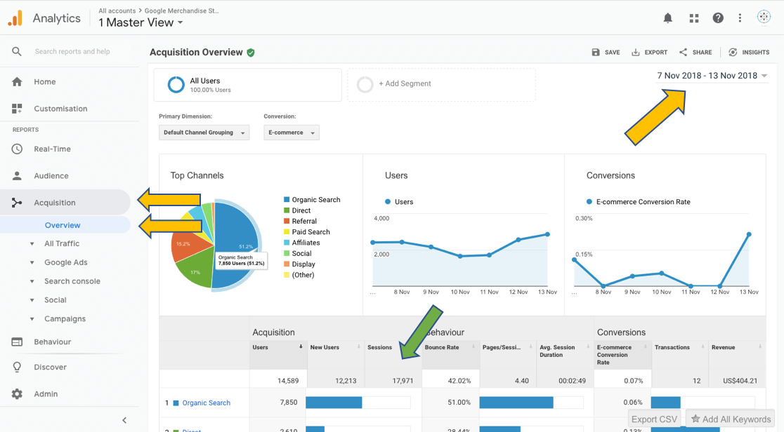Open the Behaviour reports menu

[x=53, y=342]
